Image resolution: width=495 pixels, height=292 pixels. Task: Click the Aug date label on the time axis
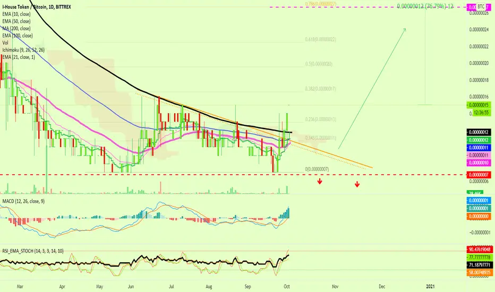pyautogui.click(x=209, y=287)
